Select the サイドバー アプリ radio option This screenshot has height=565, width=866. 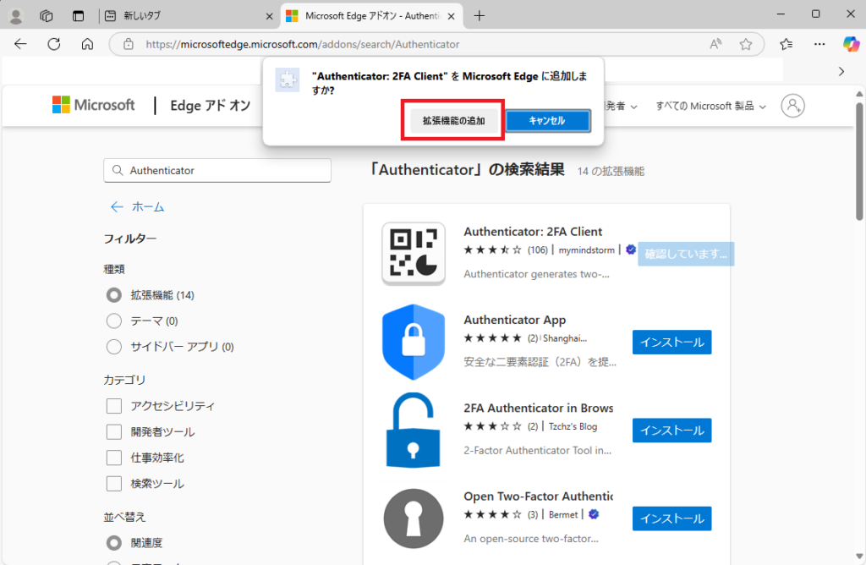(114, 347)
